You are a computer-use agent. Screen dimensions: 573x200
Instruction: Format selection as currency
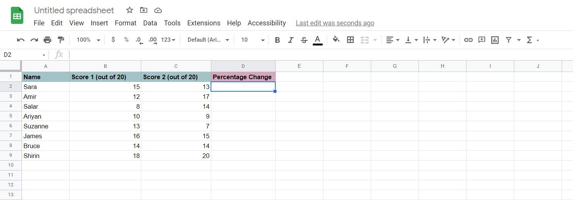(113, 40)
